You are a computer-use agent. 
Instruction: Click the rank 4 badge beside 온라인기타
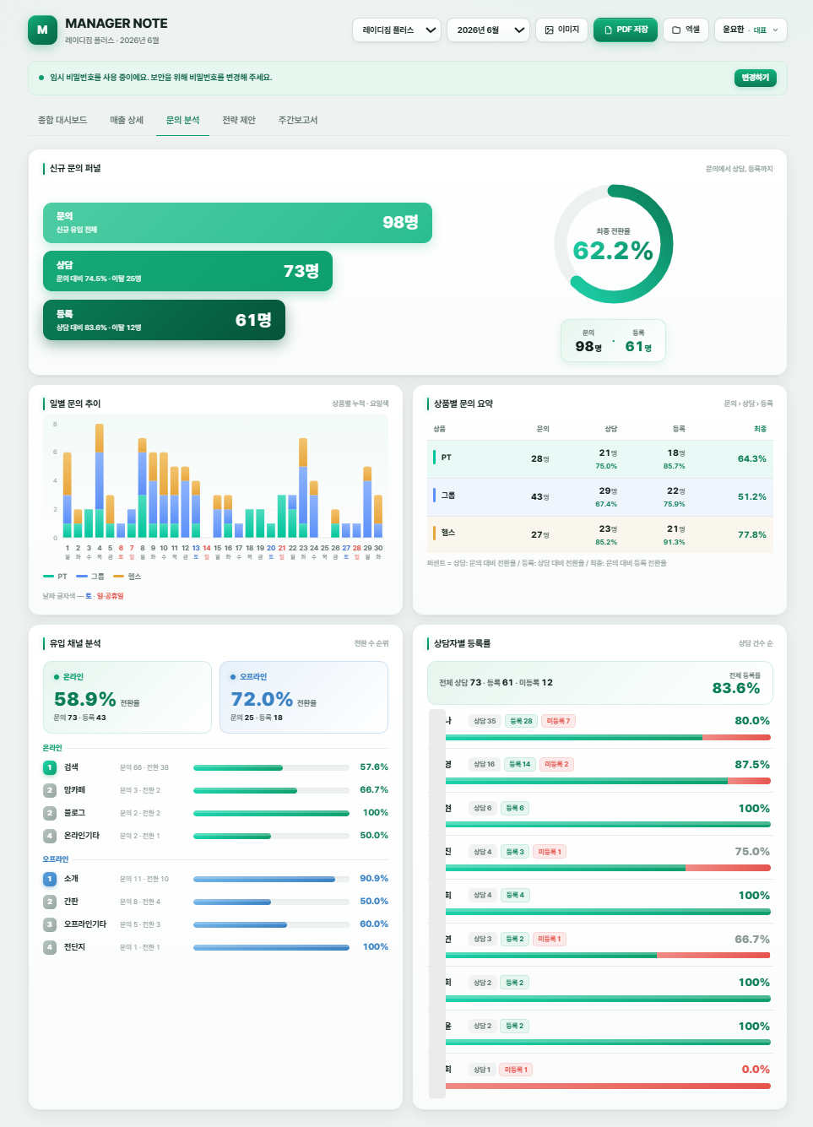pyautogui.click(x=50, y=836)
